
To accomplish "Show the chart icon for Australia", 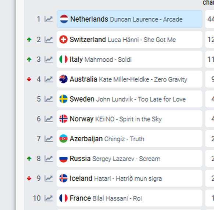I will tap(49, 79).
